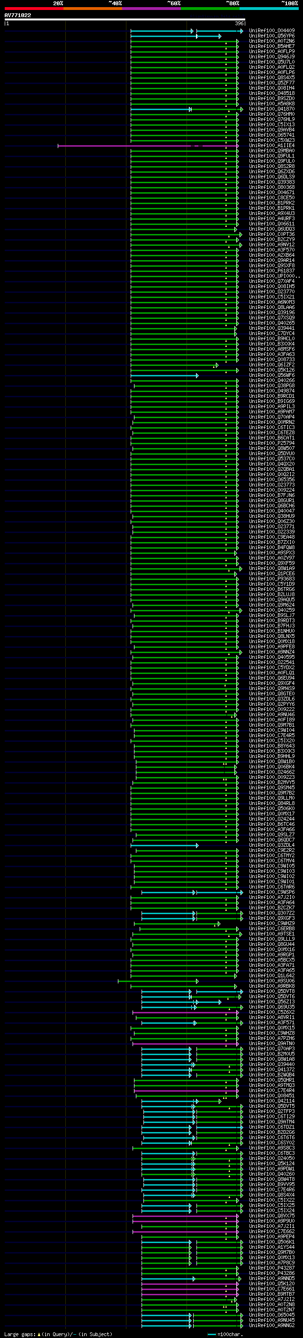The height and width of the screenshot is (1338, 303).
Task: Click the green 80% identity legend segment
Action: pos(210,9)
